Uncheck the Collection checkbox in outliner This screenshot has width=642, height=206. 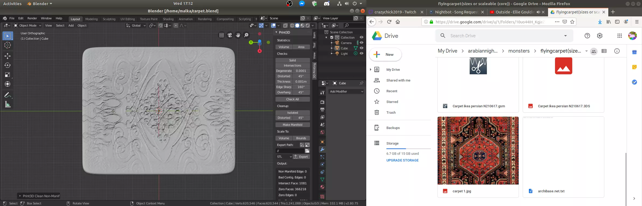tap(332, 38)
